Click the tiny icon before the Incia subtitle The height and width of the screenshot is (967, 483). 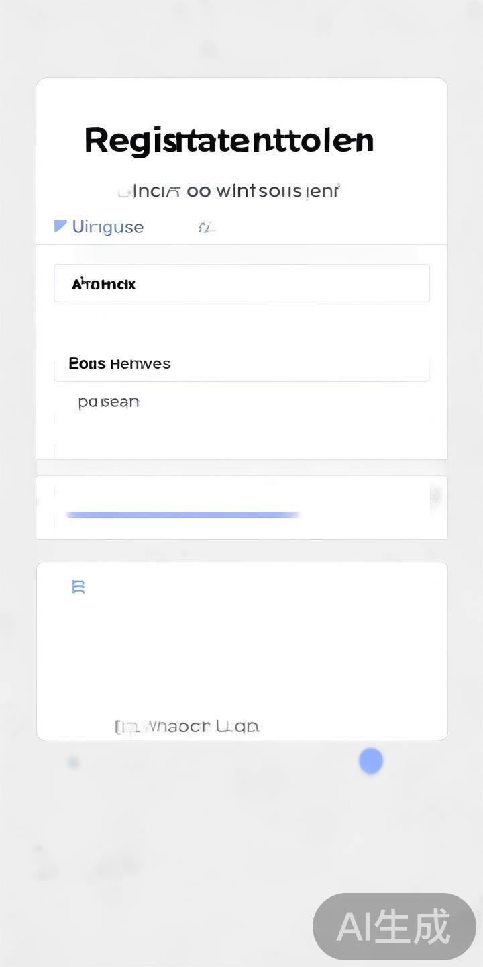tap(123, 192)
